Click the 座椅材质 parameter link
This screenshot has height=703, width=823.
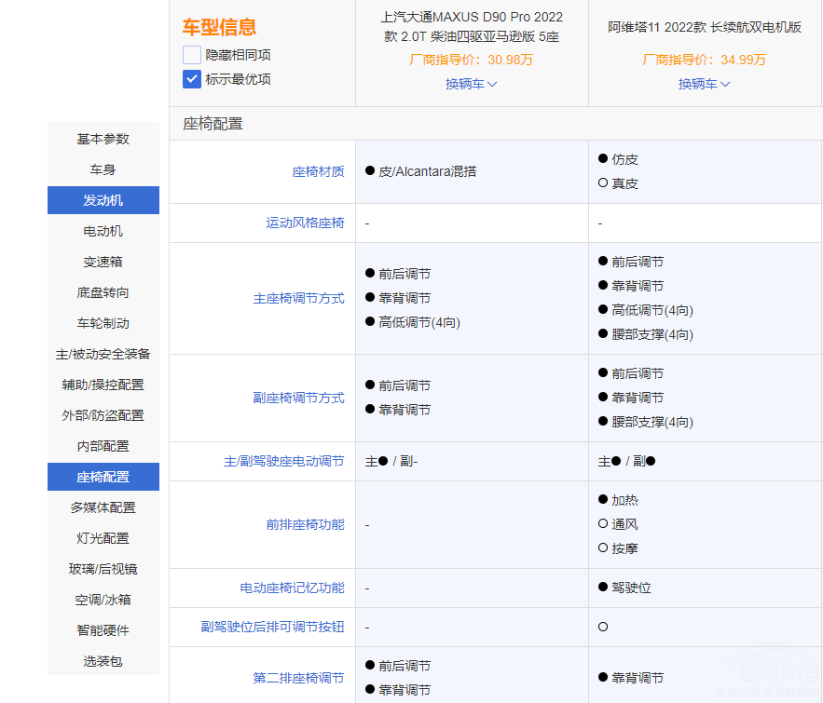[x=318, y=171]
